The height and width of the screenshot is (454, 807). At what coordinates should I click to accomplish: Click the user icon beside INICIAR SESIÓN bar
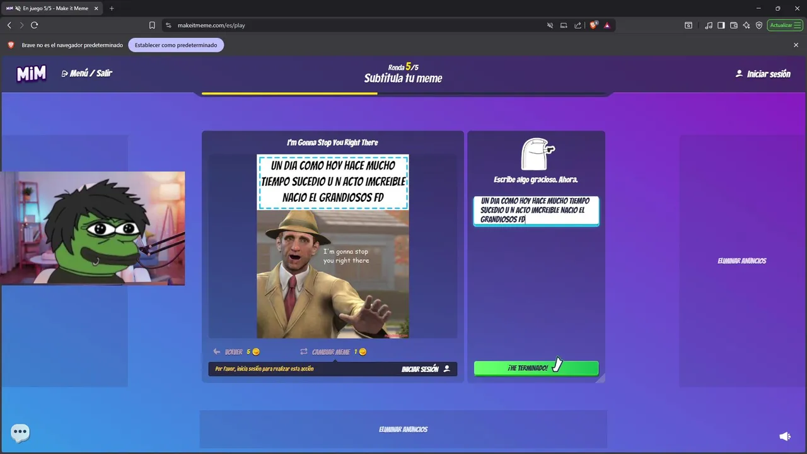(x=447, y=369)
